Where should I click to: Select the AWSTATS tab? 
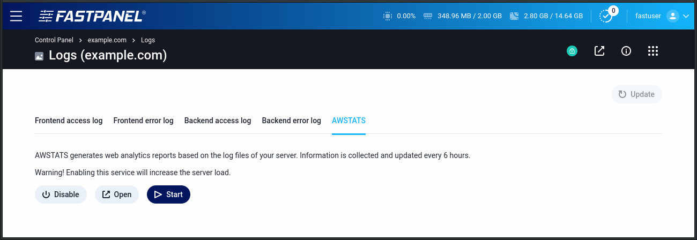[349, 121]
